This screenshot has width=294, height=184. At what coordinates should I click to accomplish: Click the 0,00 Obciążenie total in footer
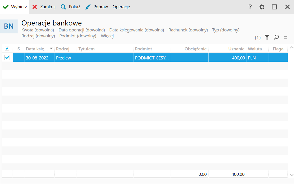pyautogui.click(x=202, y=174)
